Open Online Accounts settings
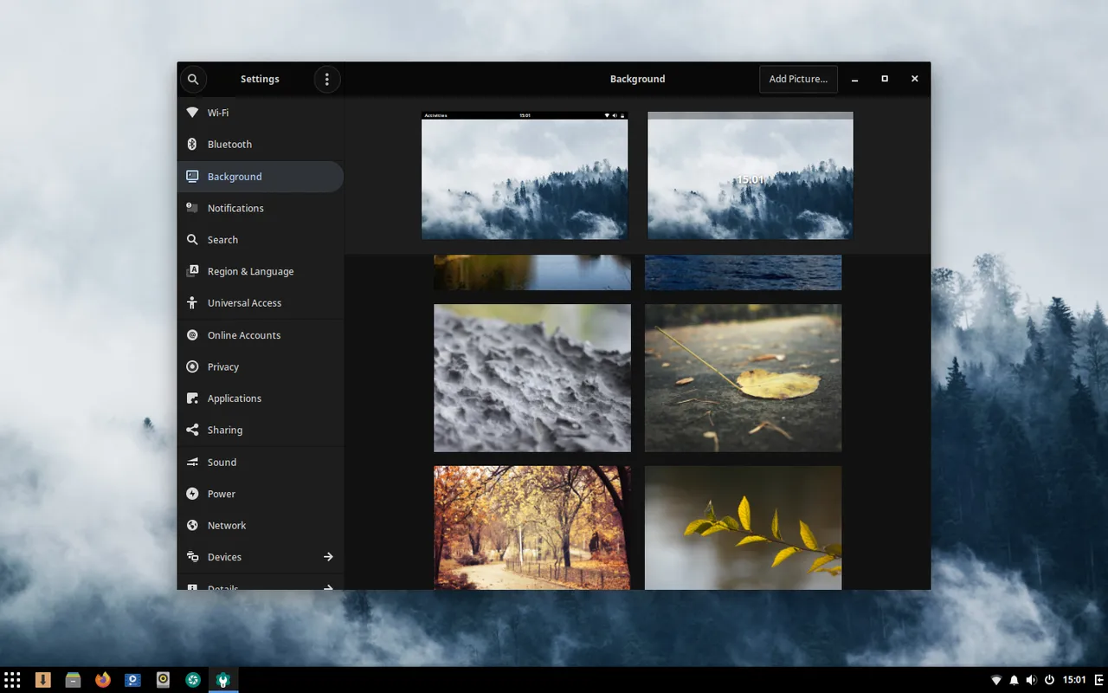 [x=261, y=335]
